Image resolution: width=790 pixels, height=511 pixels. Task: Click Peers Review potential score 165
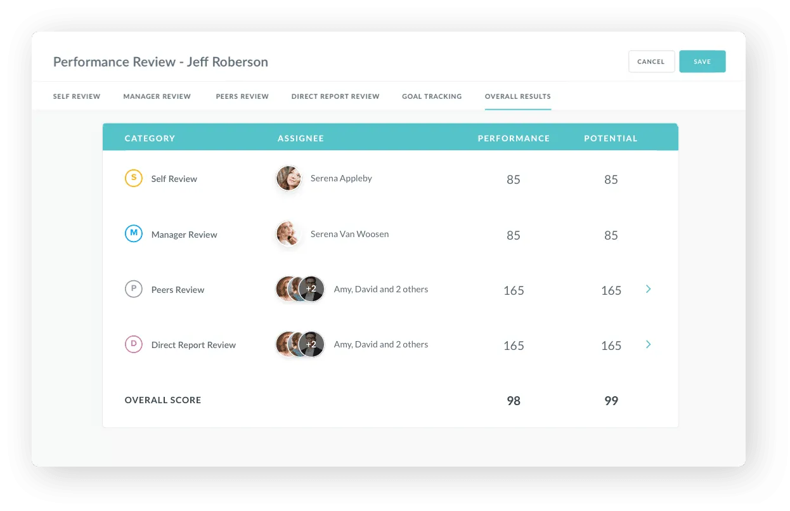pos(611,290)
